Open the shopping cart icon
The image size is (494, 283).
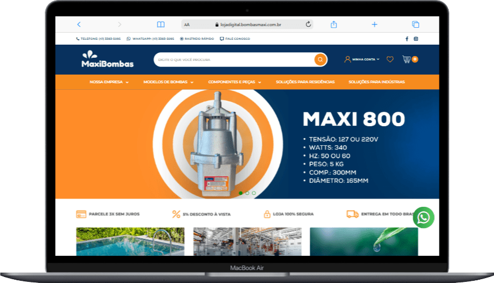tap(406, 59)
